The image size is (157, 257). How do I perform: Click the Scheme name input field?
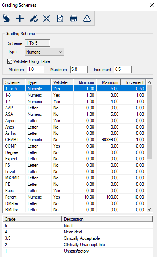(x=37, y=43)
